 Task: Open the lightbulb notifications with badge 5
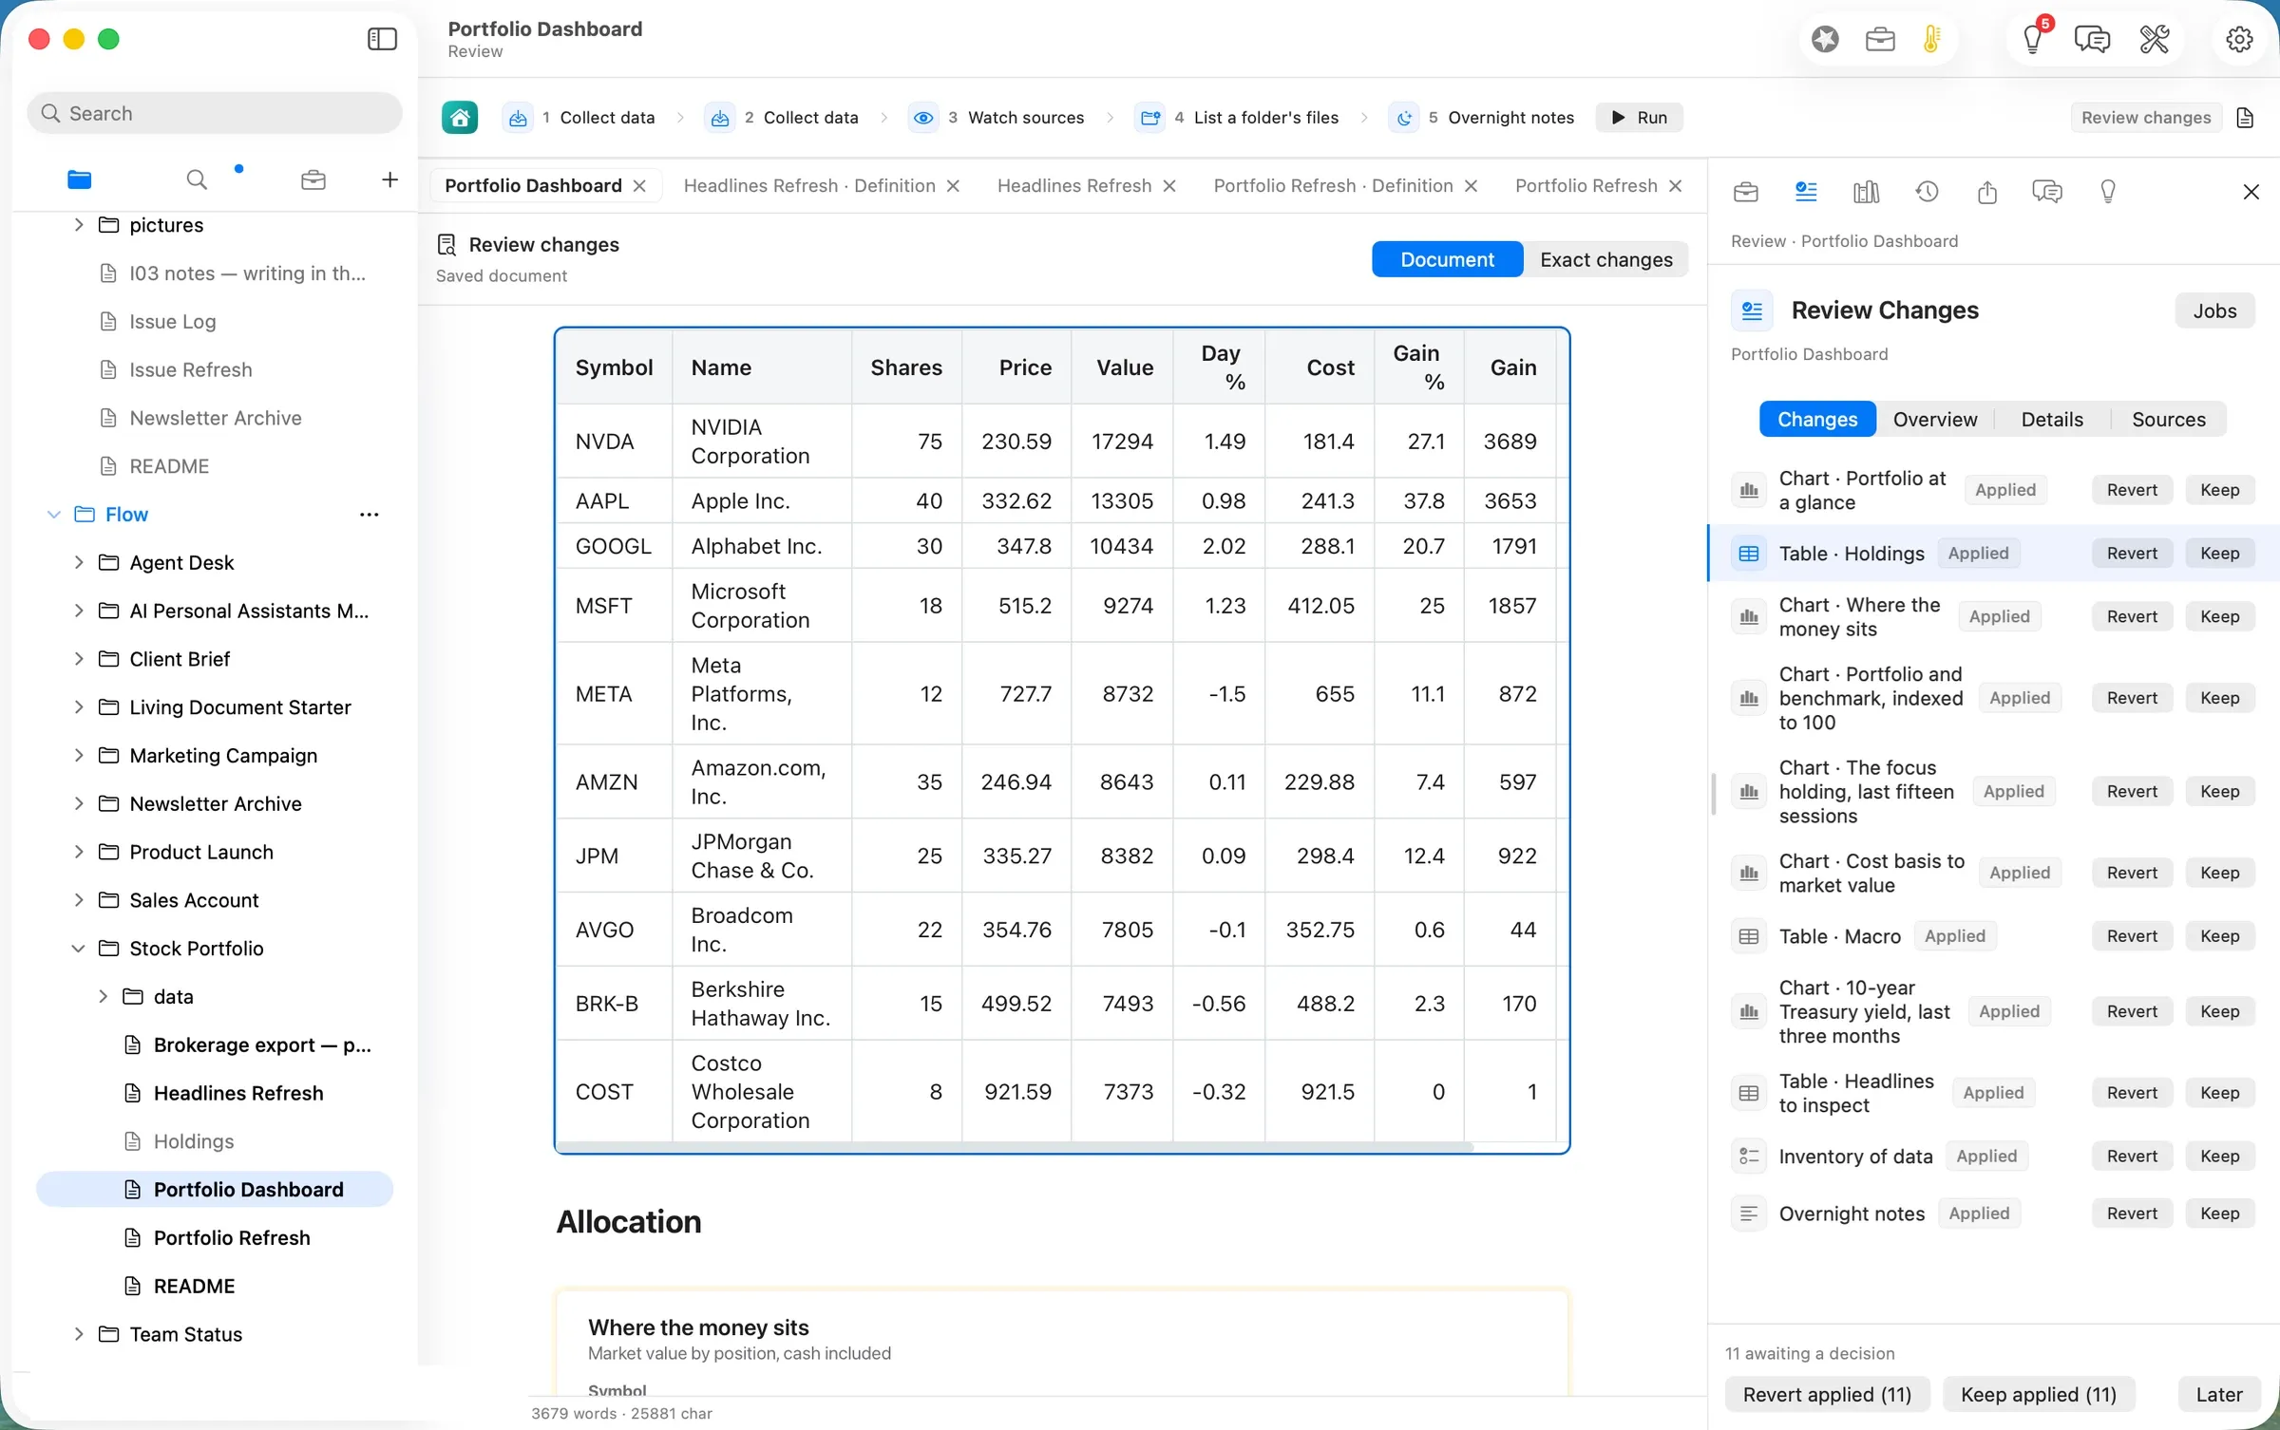[2033, 39]
